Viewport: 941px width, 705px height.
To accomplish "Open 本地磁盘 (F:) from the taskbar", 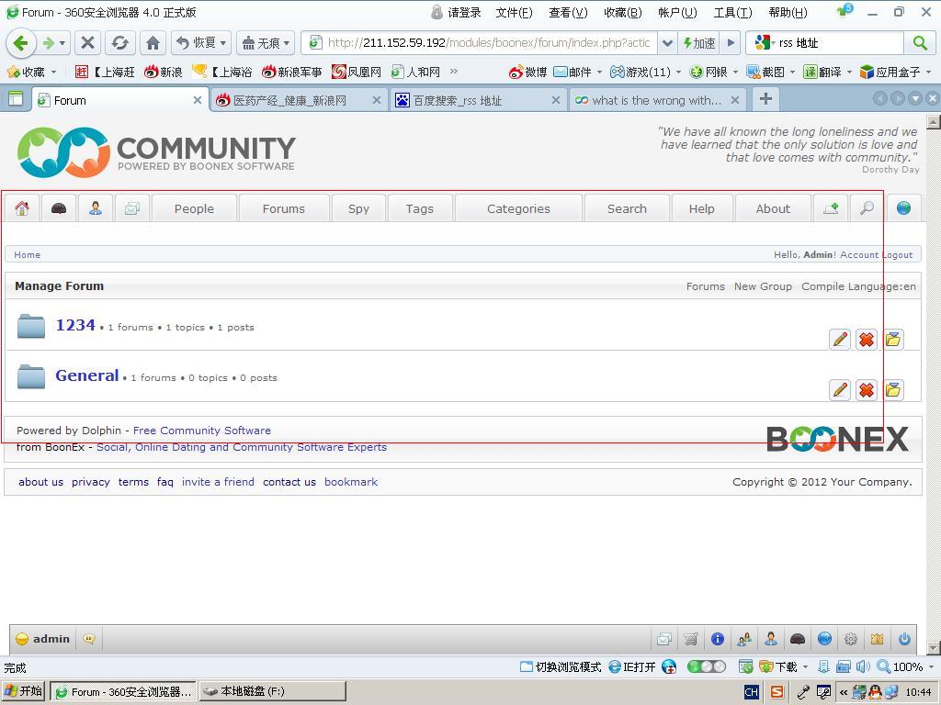I will coord(271,691).
